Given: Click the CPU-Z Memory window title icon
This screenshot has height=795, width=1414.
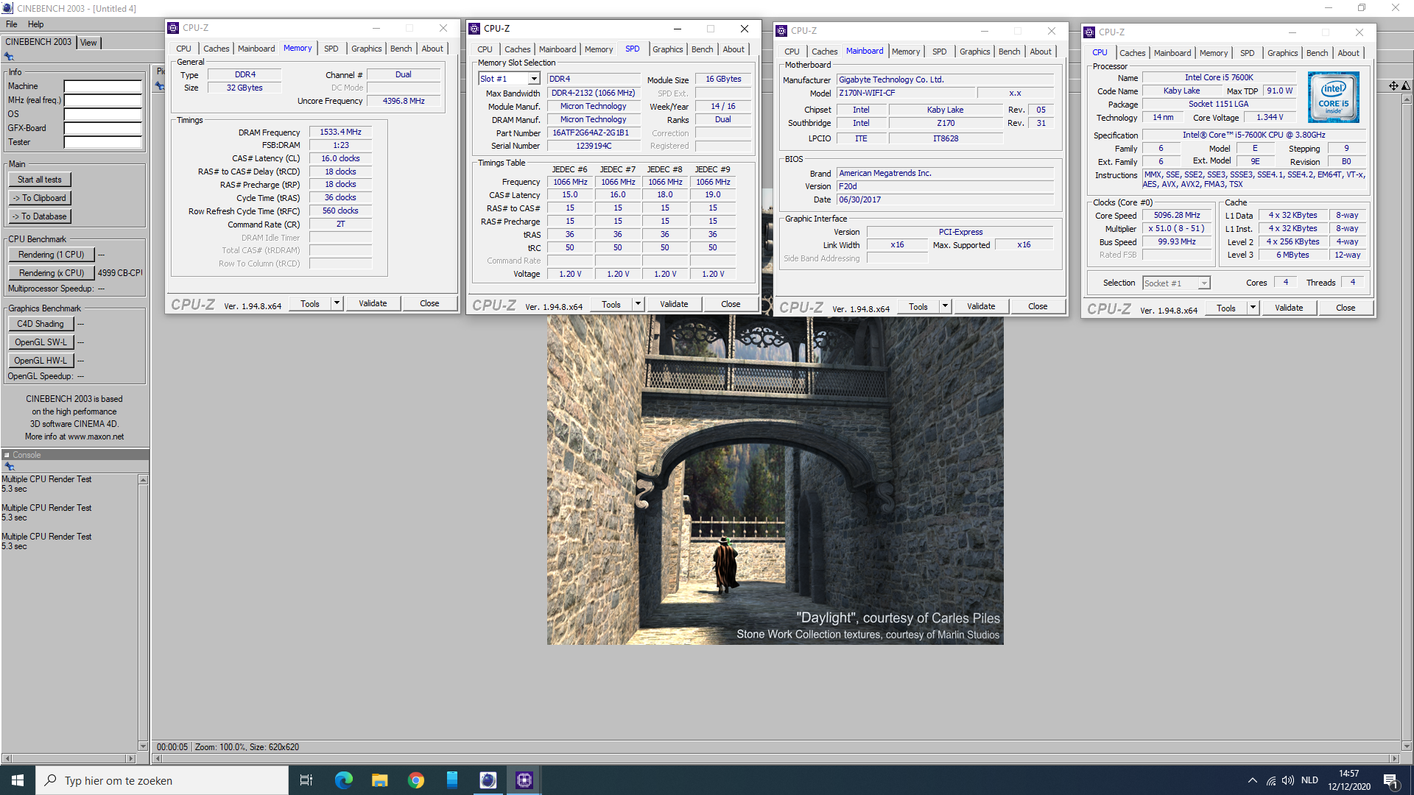Looking at the screenshot, I should click(x=173, y=28).
